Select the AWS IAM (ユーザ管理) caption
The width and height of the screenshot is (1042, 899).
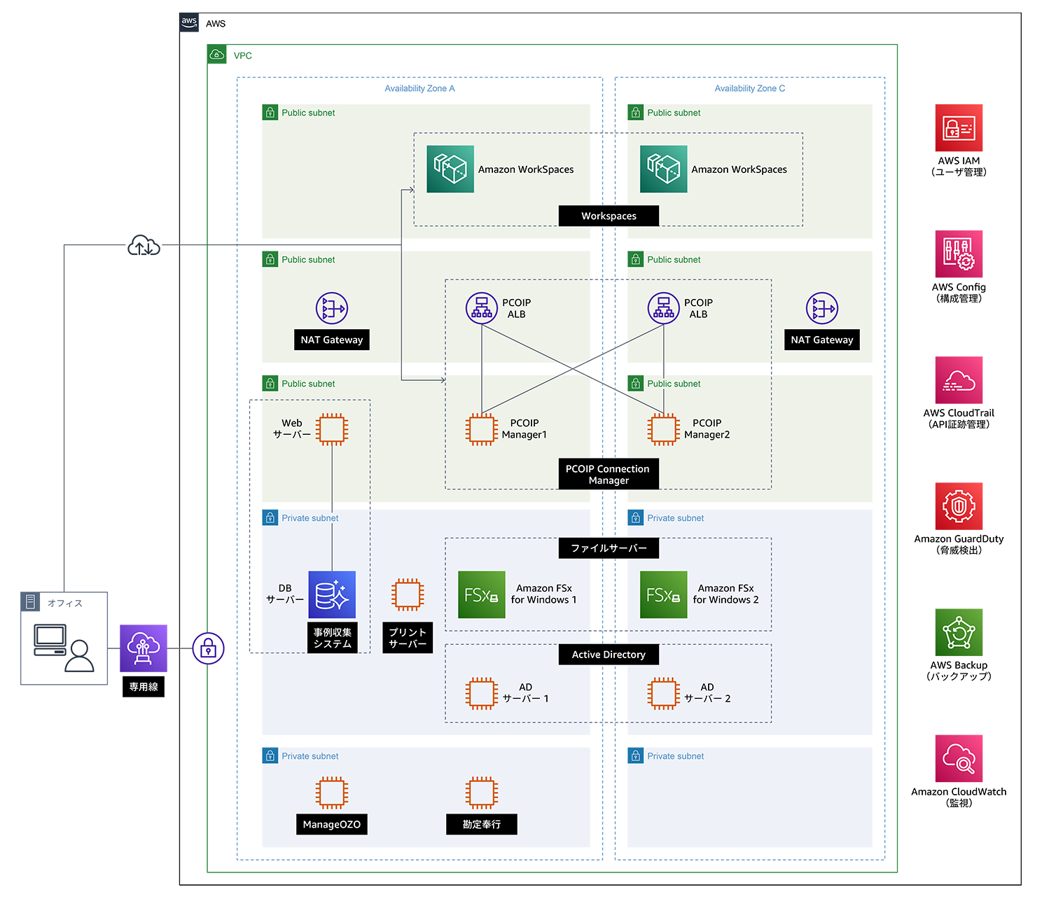coord(959,166)
